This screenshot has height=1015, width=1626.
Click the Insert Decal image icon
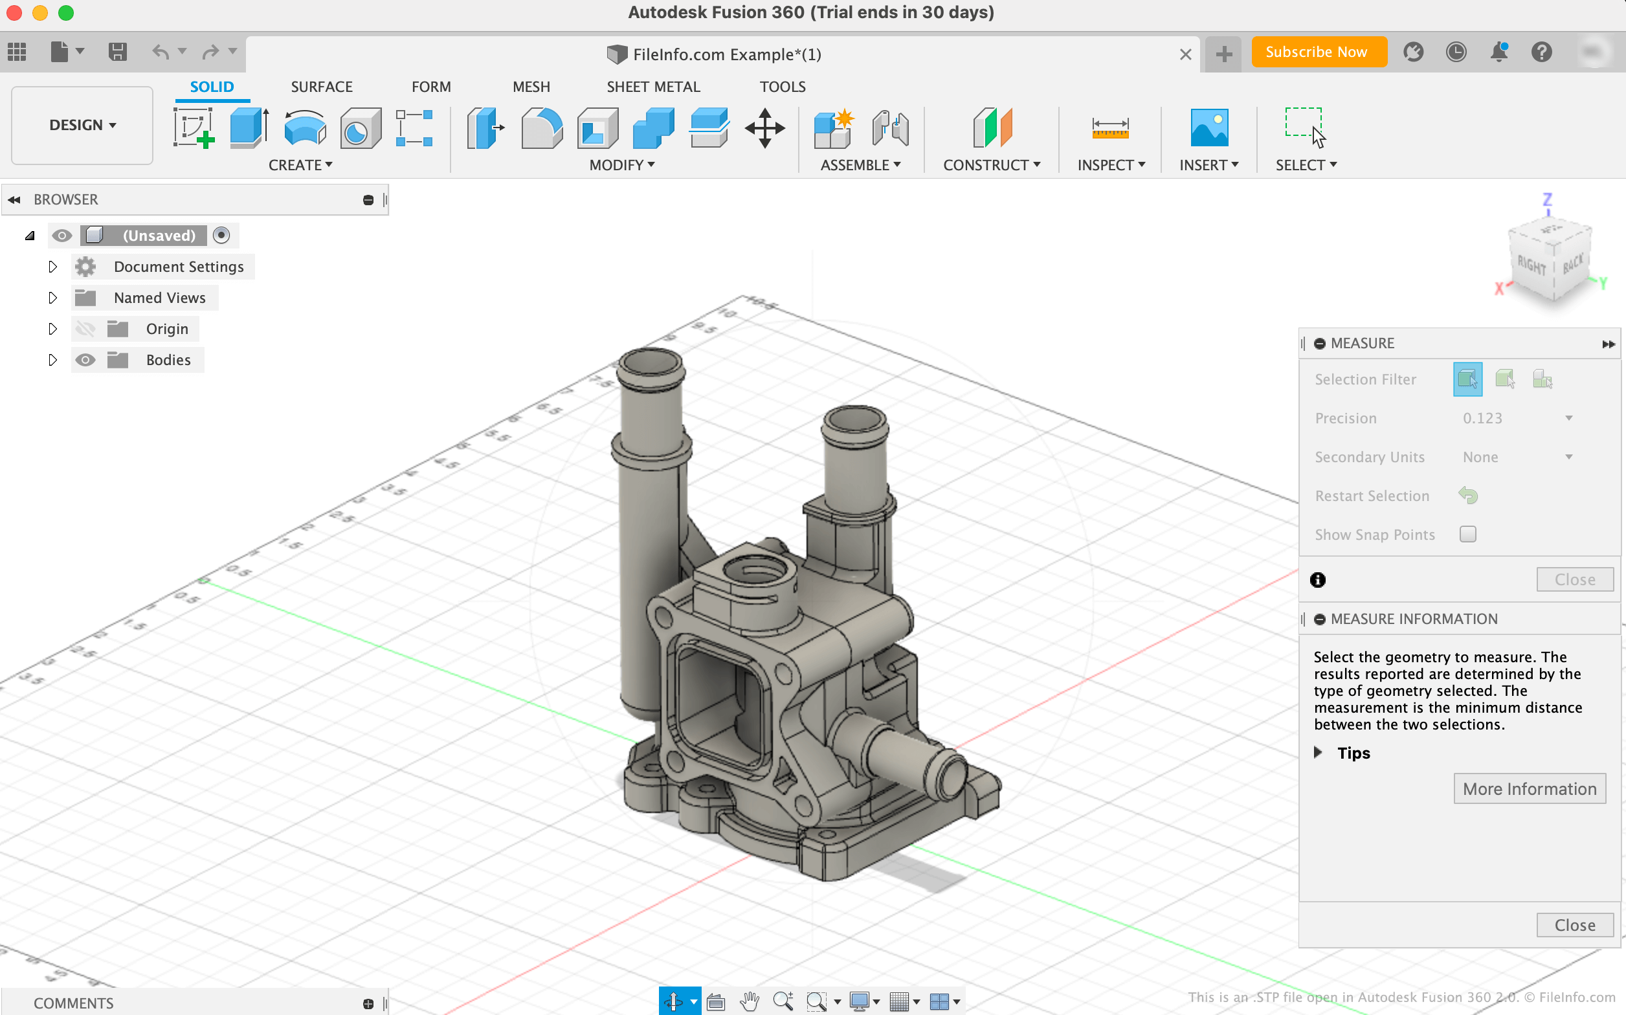pos(1208,128)
